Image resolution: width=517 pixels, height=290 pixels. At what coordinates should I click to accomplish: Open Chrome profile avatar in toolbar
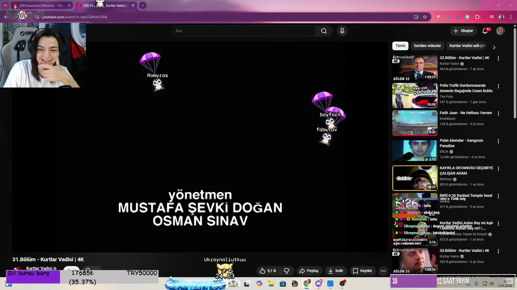pyautogui.click(x=501, y=17)
